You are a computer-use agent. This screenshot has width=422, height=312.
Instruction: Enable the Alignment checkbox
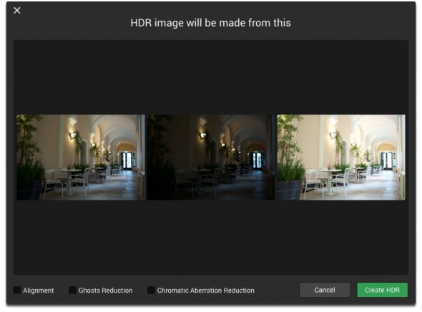tap(17, 291)
